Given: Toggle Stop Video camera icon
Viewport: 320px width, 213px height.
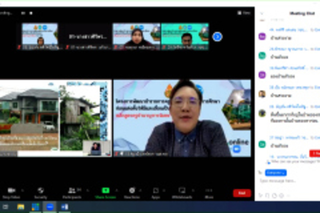Looking at the screenshot, I should [11, 190].
